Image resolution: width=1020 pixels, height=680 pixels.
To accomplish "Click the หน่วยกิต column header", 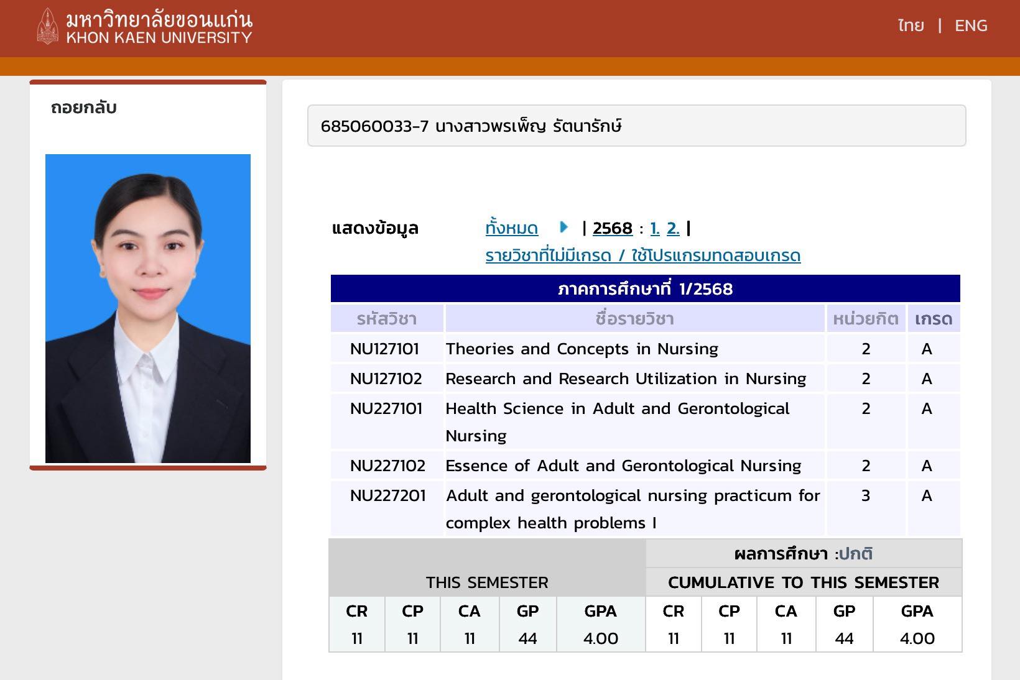I will [866, 319].
